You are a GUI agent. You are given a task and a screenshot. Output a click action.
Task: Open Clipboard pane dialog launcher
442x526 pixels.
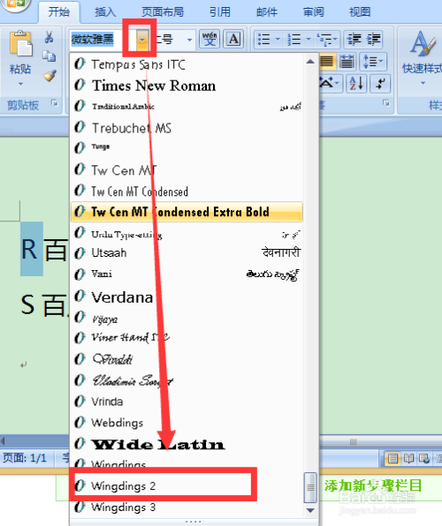click(x=55, y=103)
